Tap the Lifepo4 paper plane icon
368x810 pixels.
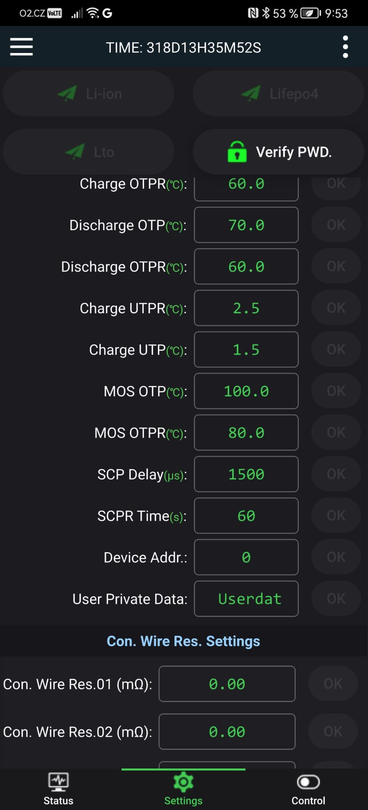tap(251, 94)
